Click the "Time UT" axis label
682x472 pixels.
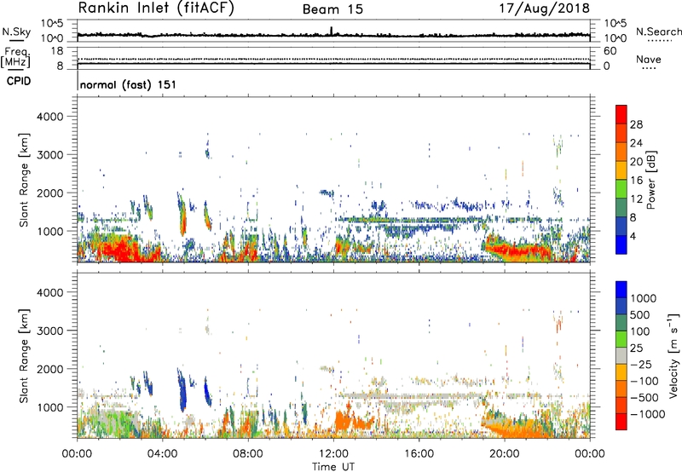[333, 467]
